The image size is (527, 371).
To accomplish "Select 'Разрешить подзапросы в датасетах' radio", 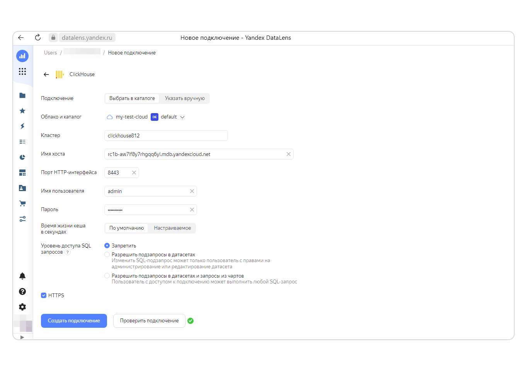I will coord(107,254).
